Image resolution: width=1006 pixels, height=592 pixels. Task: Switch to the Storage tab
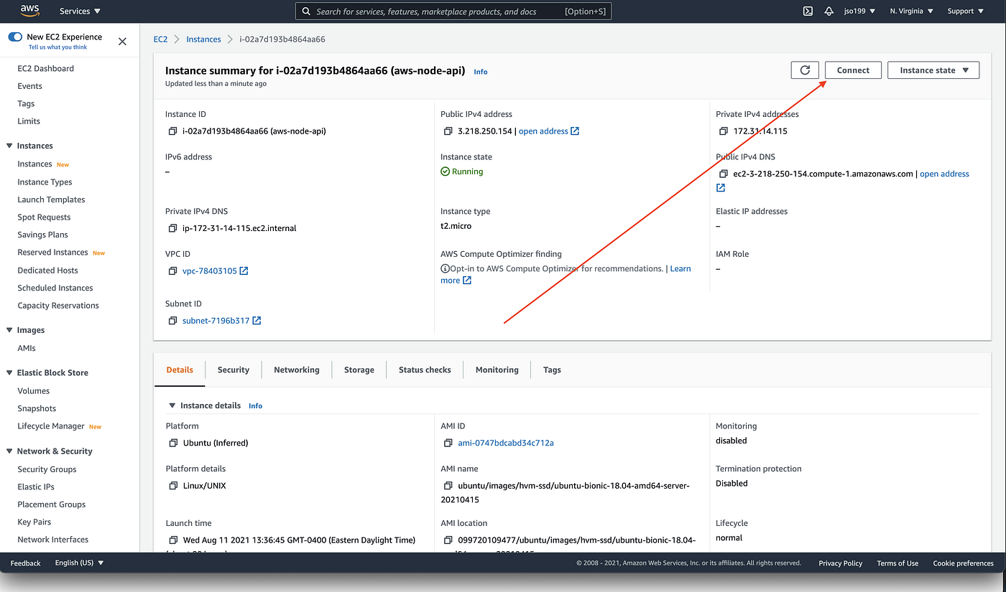359,370
